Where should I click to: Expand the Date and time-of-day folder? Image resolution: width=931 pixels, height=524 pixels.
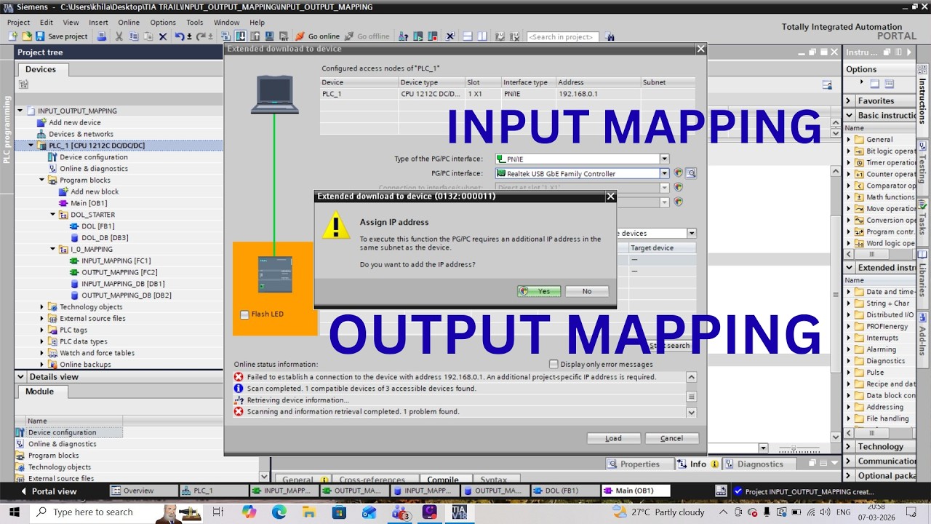[x=849, y=291]
